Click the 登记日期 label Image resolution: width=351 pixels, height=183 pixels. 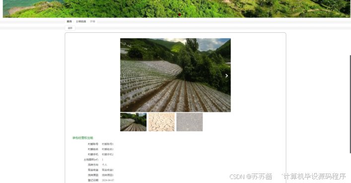coord(93,181)
